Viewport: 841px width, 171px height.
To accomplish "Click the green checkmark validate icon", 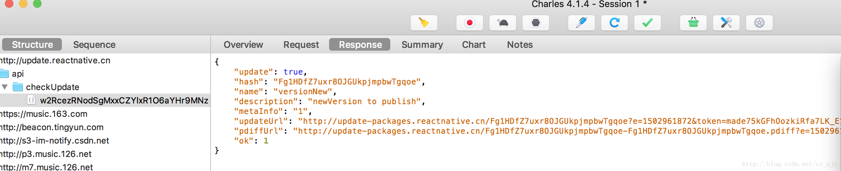I will [x=647, y=23].
